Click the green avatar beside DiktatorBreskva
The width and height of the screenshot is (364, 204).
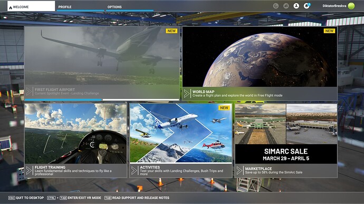coord(351,6)
